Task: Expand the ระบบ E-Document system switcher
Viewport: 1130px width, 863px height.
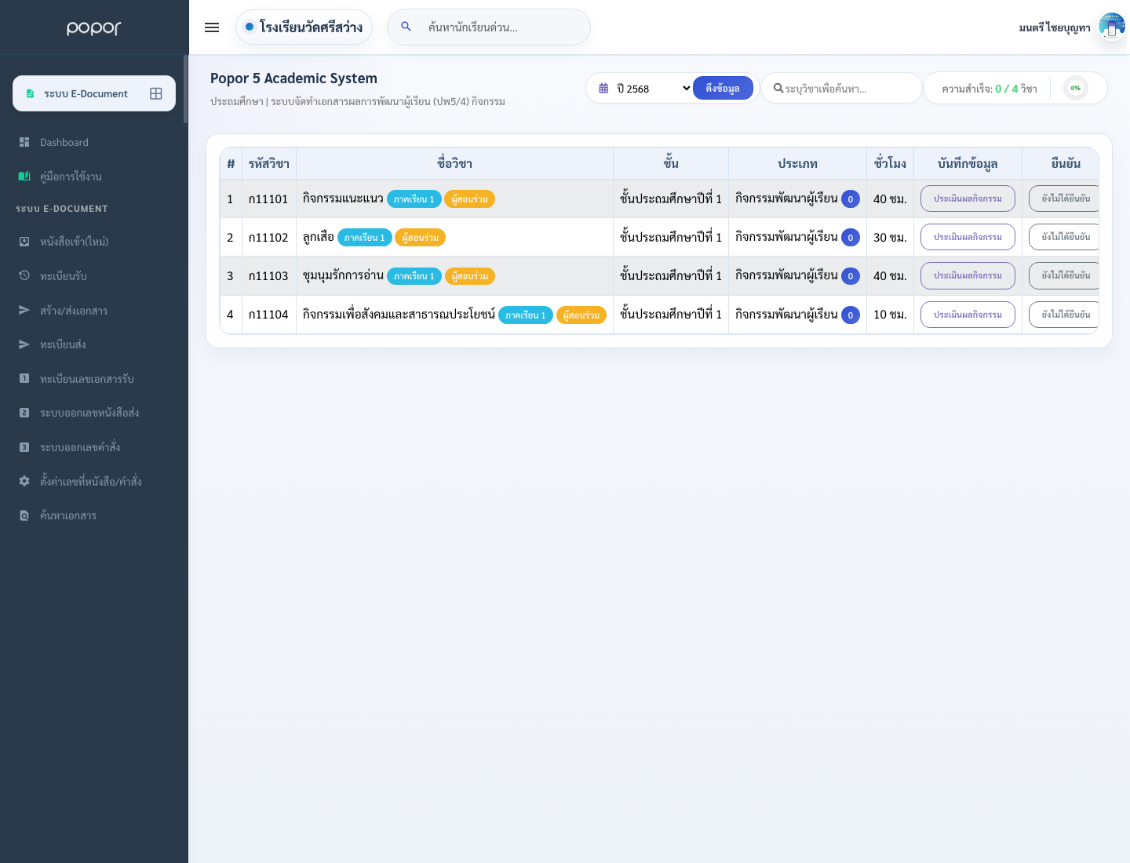Action: pyautogui.click(x=94, y=93)
